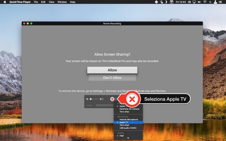Viewport: 226px width, 141px height.
Task: Click the small icon between Wi-Fi and user
Action: [x=210, y=2]
